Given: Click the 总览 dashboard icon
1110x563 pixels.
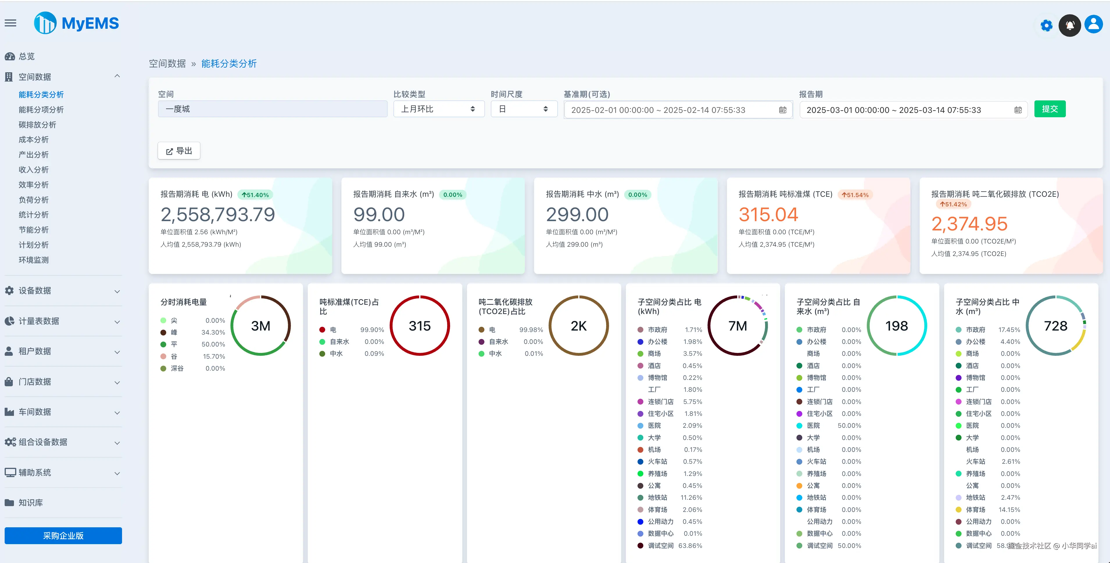Looking at the screenshot, I should pos(10,56).
